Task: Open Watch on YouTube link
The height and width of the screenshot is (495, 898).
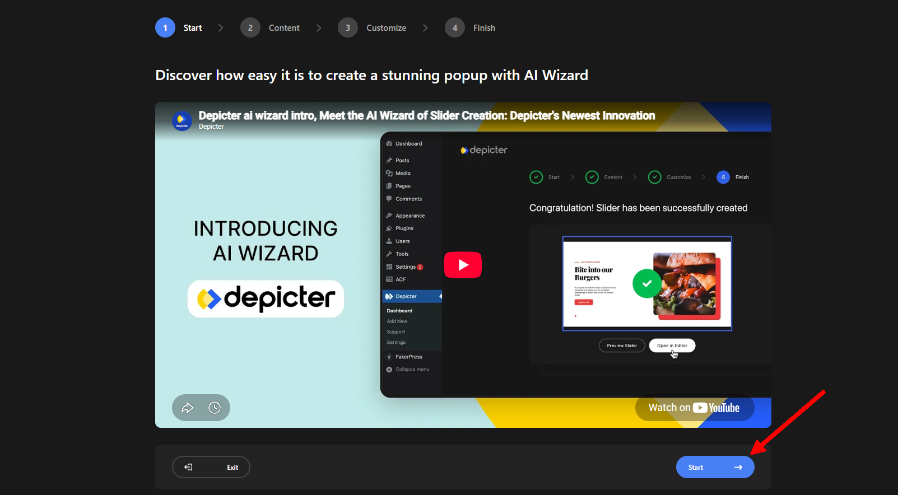Action: pos(695,408)
